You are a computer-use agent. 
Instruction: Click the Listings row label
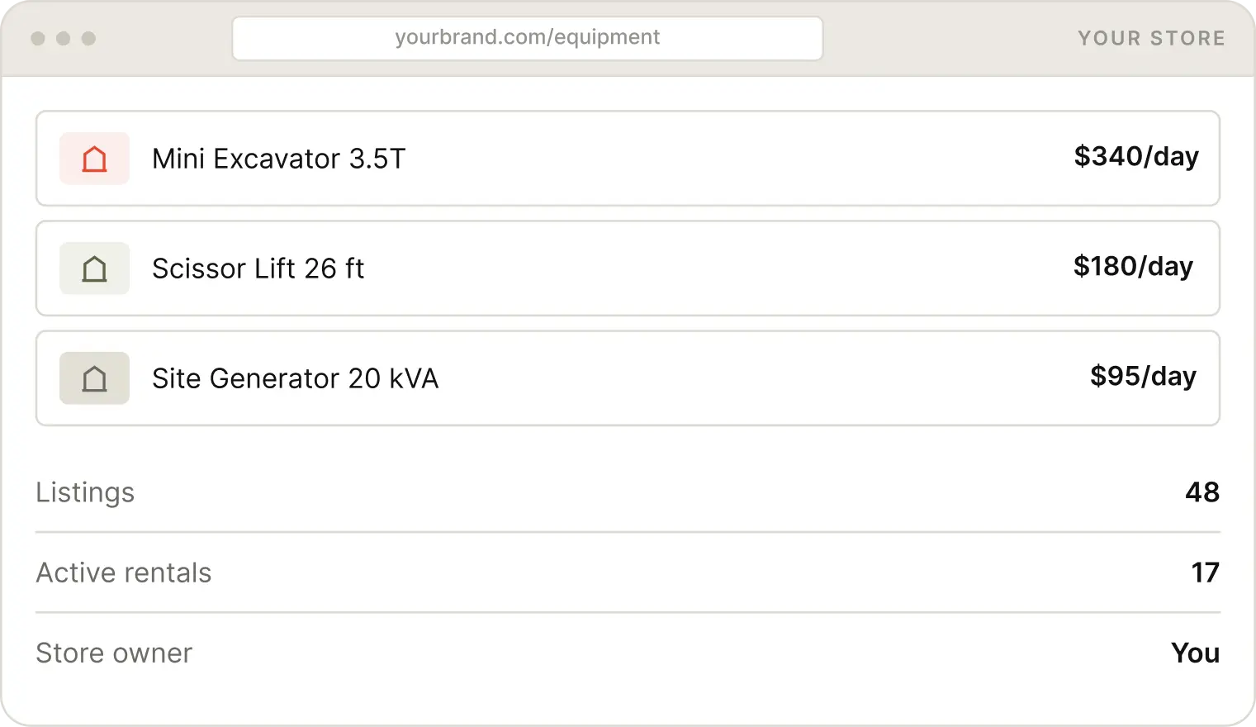(x=85, y=492)
